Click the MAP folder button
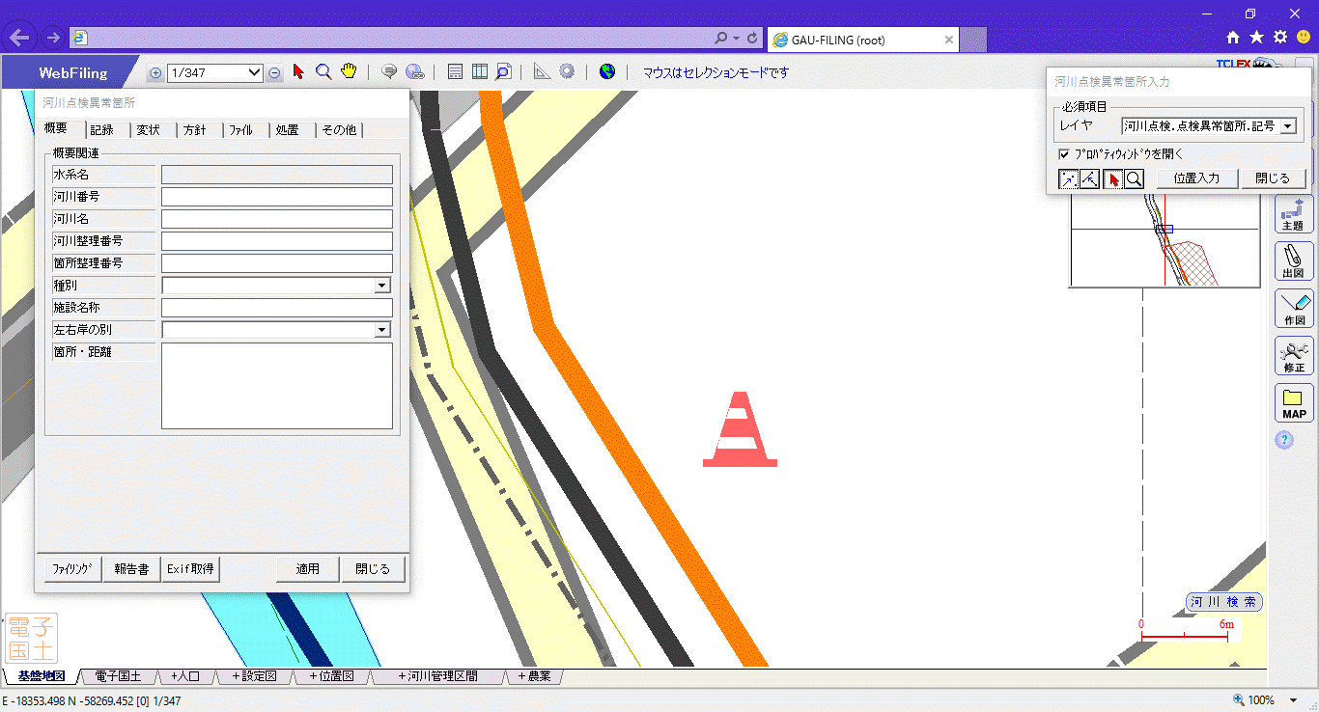Screen dimensions: 1319x712 (x=1293, y=402)
